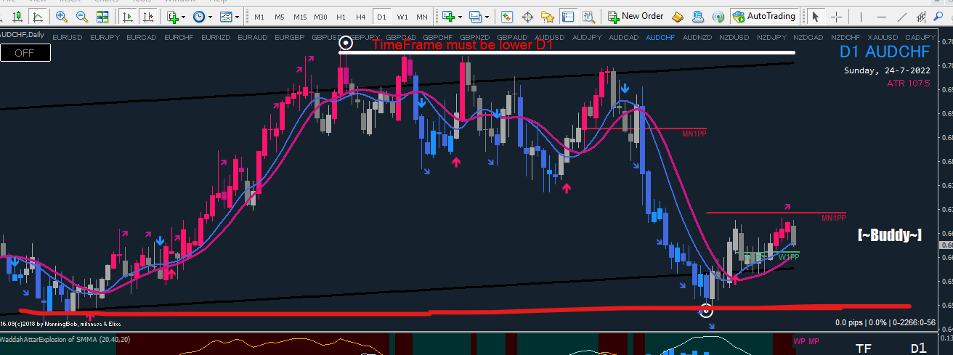Image resolution: width=953 pixels, height=355 pixels.
Task: Select the H1 timeframe
Action: pos(341,16)
